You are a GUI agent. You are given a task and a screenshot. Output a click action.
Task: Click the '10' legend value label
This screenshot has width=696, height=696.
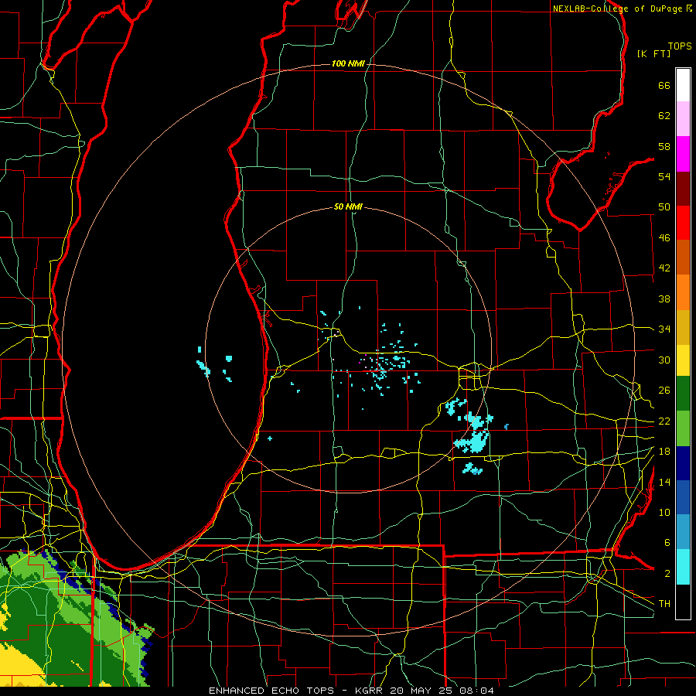(664, 512)
